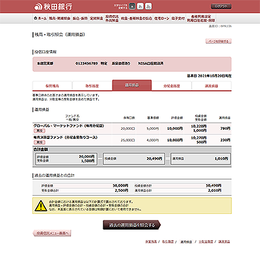This screenshot has height=255, width=260.
Task: Open the 電子交付 menu
Action: 178,18
